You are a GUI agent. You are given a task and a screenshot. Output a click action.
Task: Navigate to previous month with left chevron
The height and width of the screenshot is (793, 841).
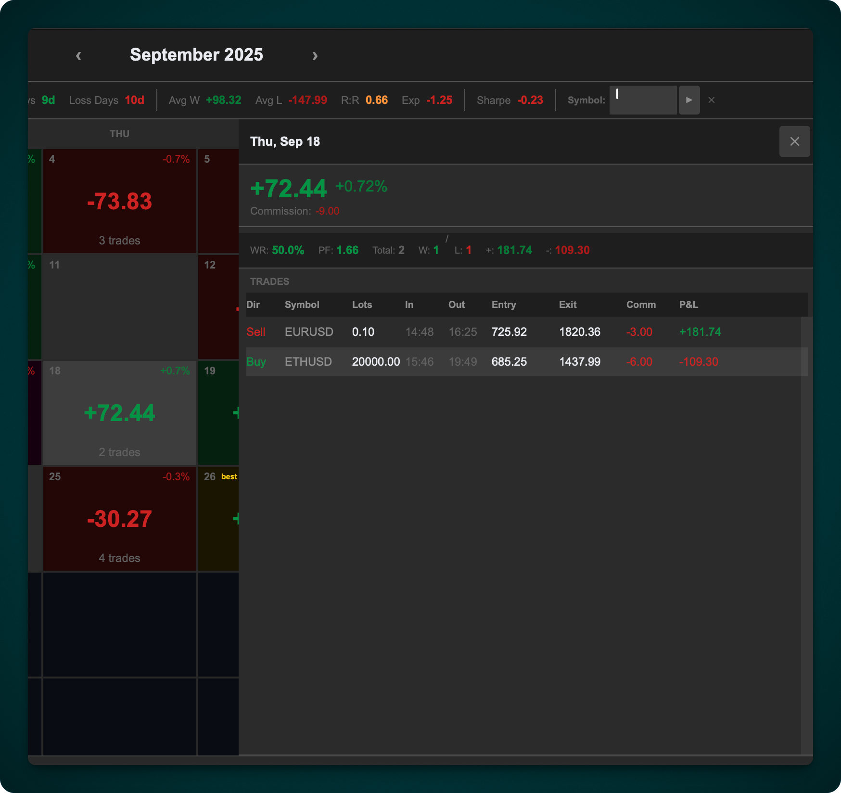click(x=78, y=55)
